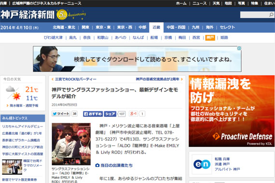Select the 近畿 region tab
Viewport: 275px width, 183px height.
pyautogui.click(x=156, y=28)
